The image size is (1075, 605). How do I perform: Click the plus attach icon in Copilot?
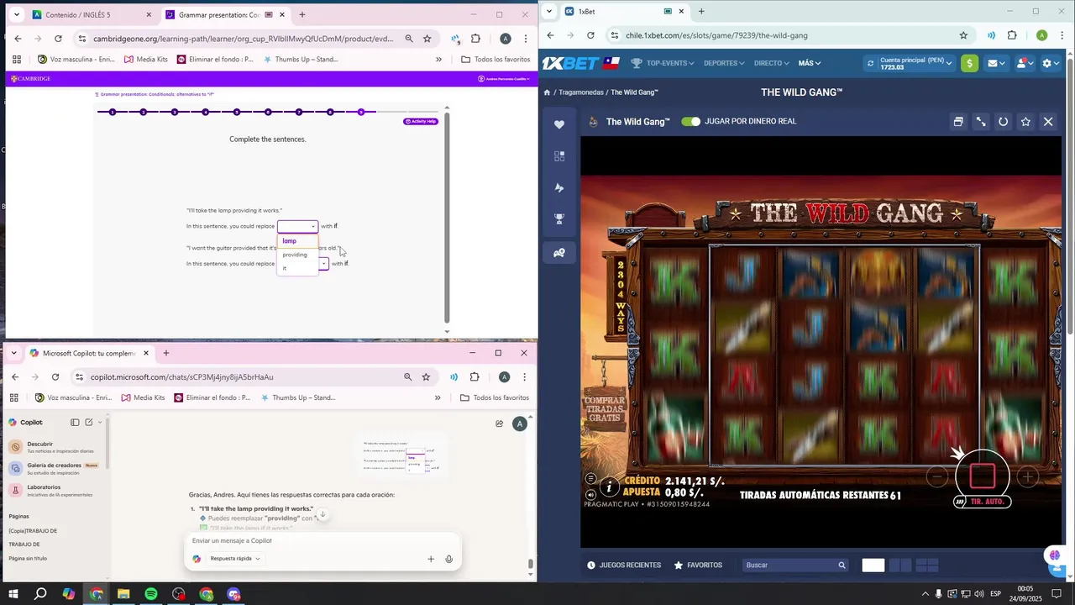[431, 559]
